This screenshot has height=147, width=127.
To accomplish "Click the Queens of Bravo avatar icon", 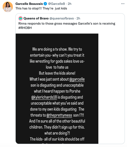I will point(21,18).
